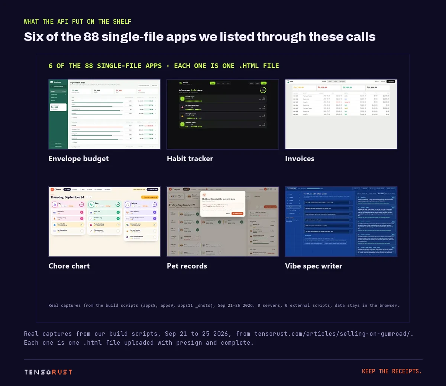Screen dimensions: 446x386
Task: Click the Chores logo in the Chore chart screenshot
Action: click(x=52, y=190)
